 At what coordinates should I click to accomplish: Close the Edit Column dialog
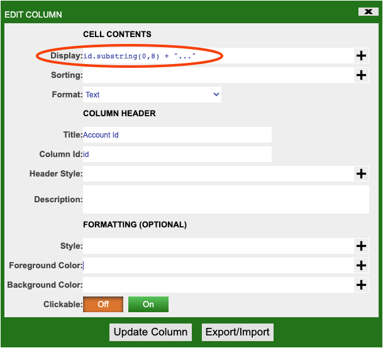367,11
